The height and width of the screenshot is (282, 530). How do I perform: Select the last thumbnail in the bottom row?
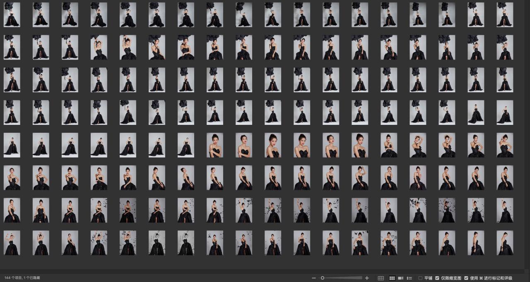tap(505, 243)
